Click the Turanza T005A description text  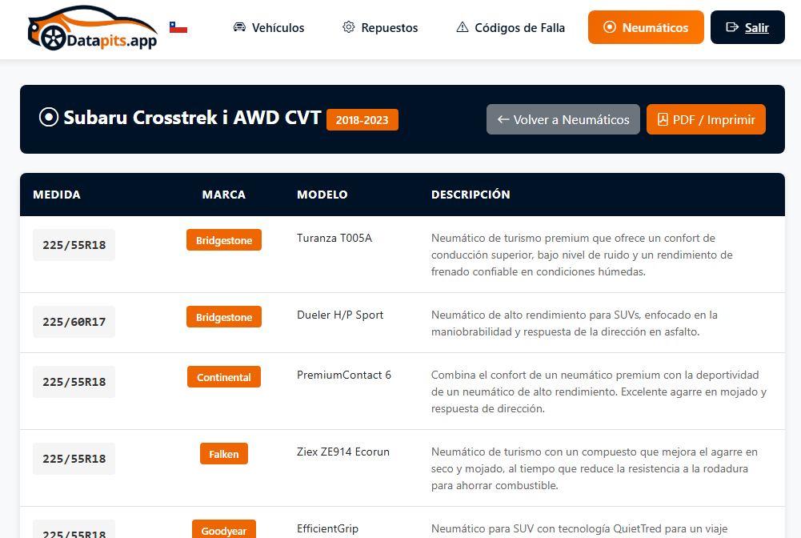(582, 255)
